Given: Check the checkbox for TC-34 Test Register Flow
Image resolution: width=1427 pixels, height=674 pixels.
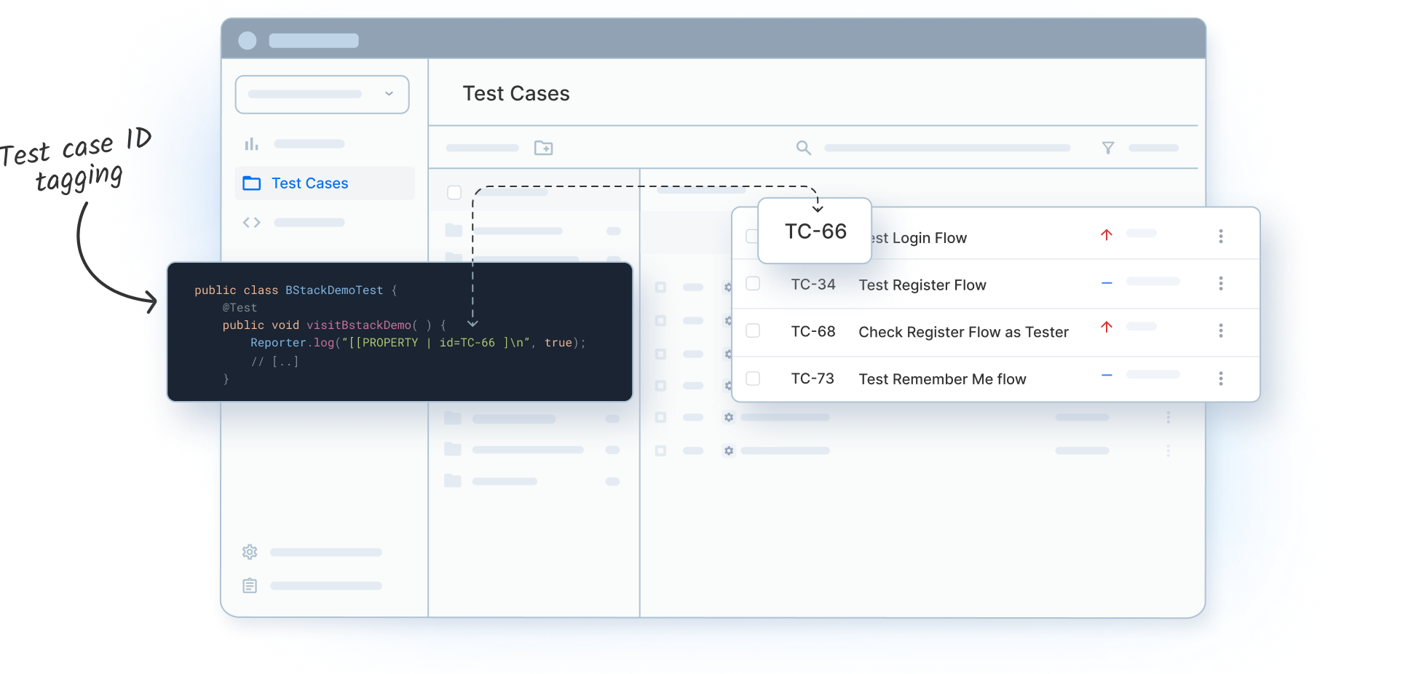Looking at the screenshot, I should [753, 284].
